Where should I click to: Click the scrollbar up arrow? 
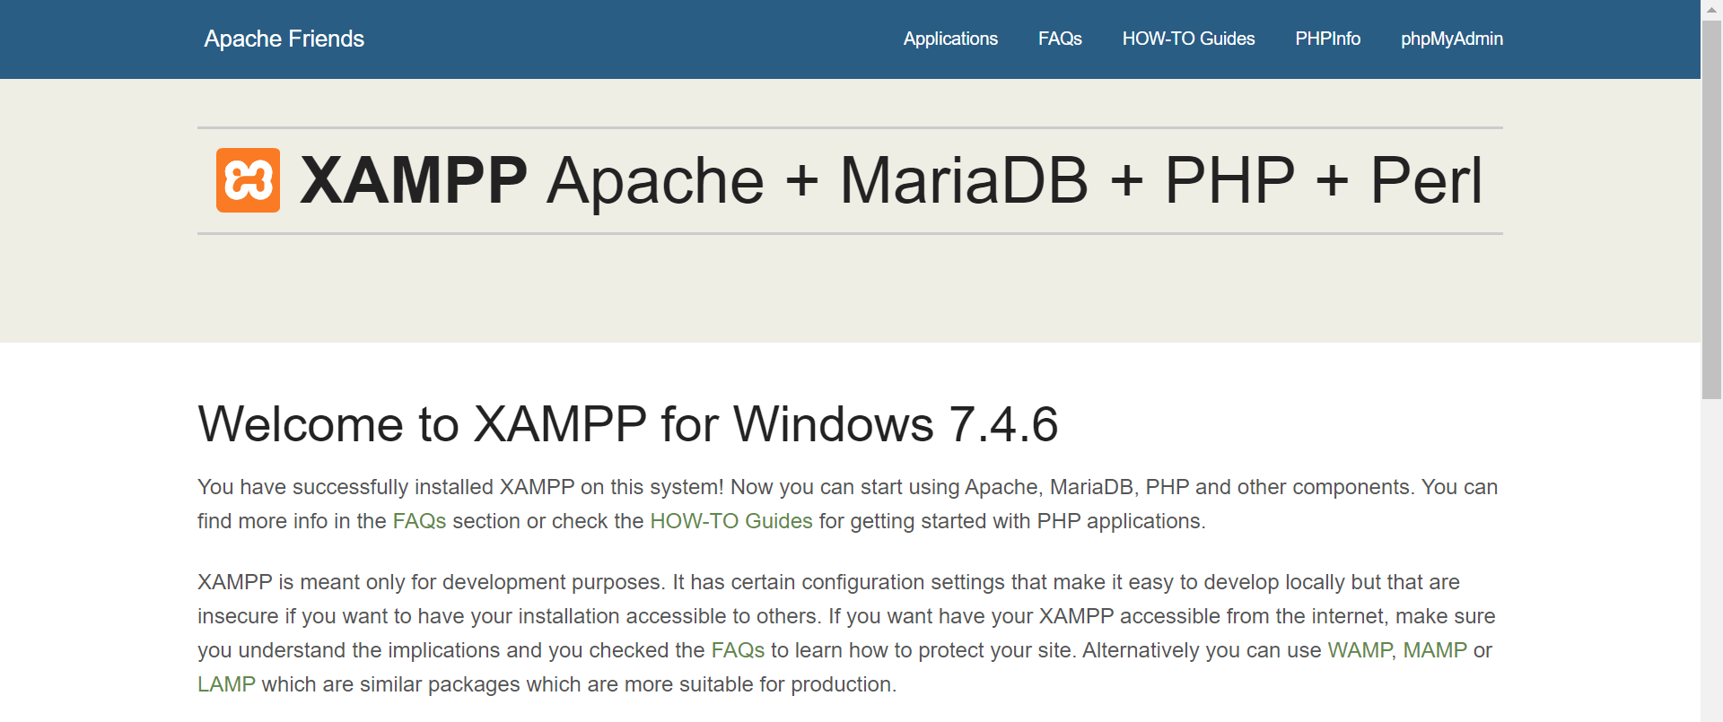pos(1712,9)
